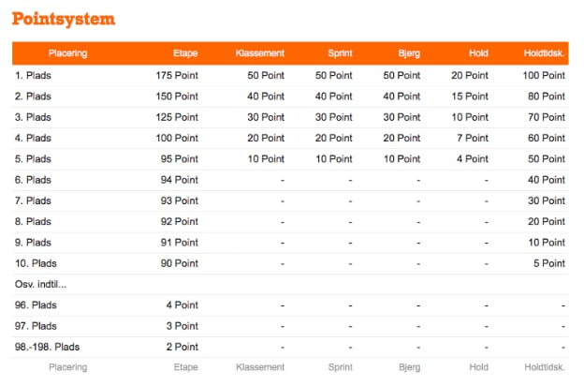
Task: Click the Hold column header
Action: [x=478, y=53]
